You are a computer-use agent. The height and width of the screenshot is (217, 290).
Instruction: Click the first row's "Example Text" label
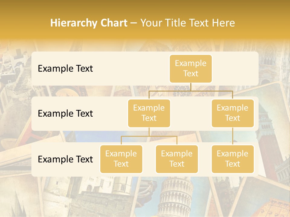(x=65, y=68)
